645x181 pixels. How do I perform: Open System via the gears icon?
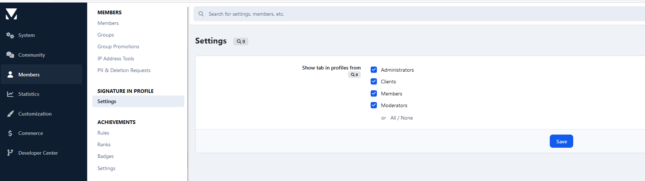click(10, 35)
